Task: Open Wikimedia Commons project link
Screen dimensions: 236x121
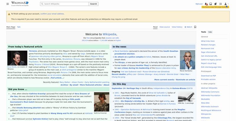Action: 210,92
